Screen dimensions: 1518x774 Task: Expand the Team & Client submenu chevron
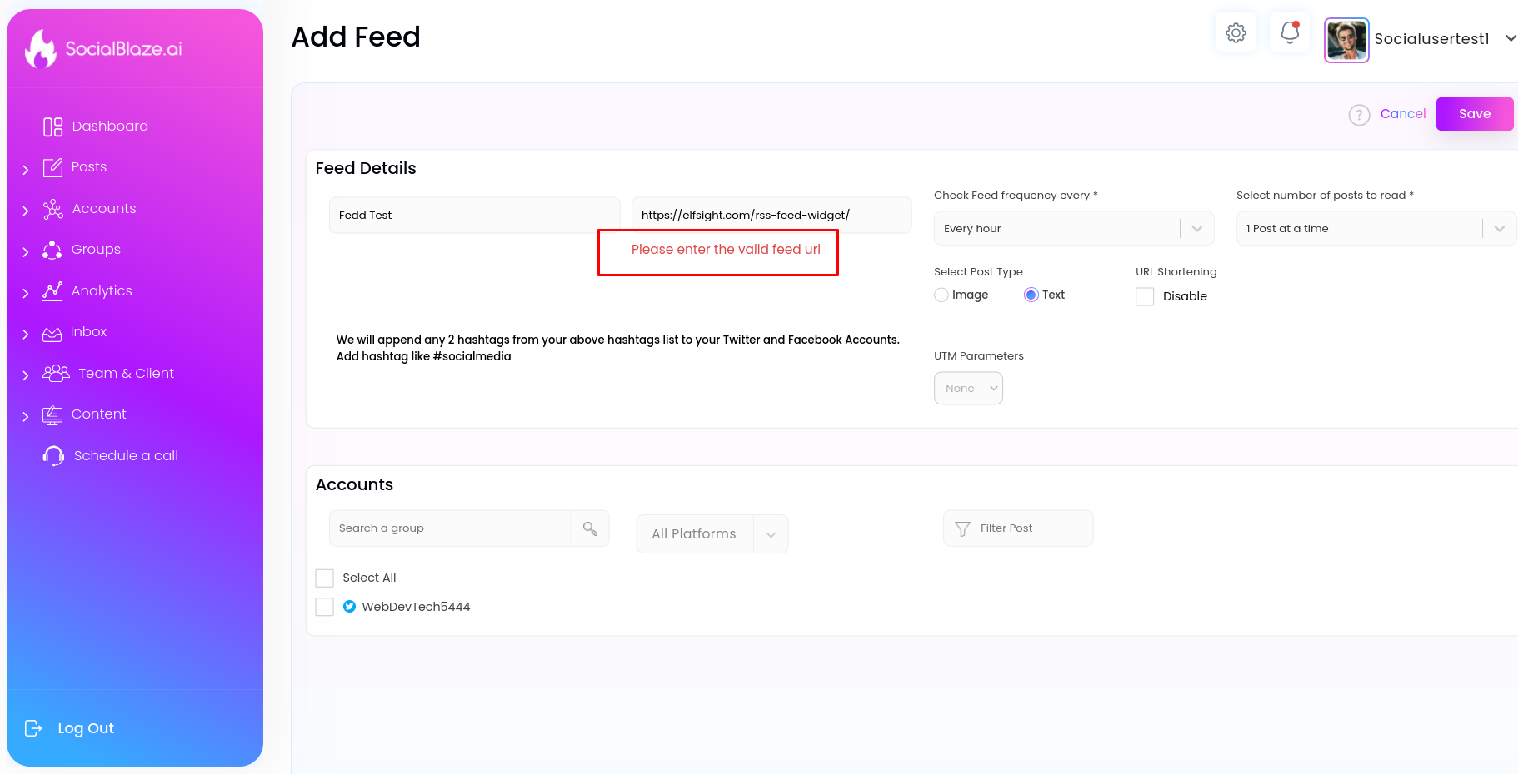tap(25, 376)
